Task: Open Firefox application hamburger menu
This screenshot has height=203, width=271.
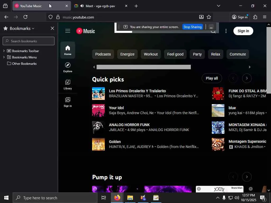Action: coord(265,17)
